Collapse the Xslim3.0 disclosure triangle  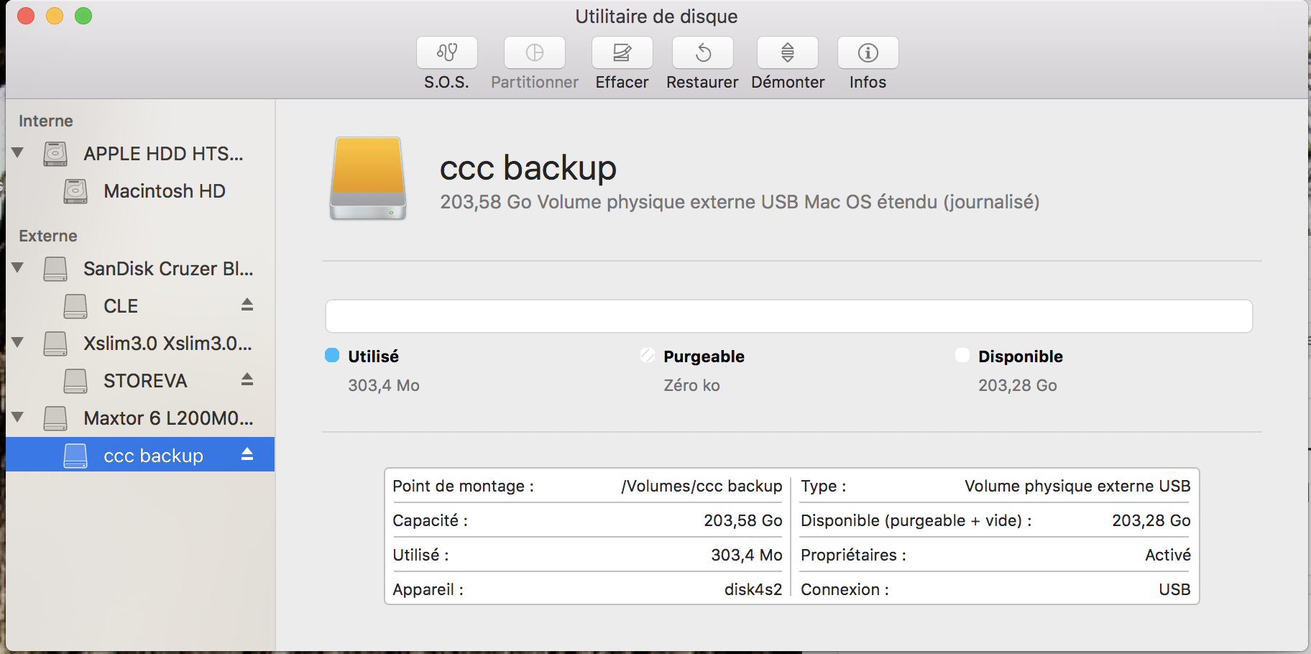(x=18, y=343)
